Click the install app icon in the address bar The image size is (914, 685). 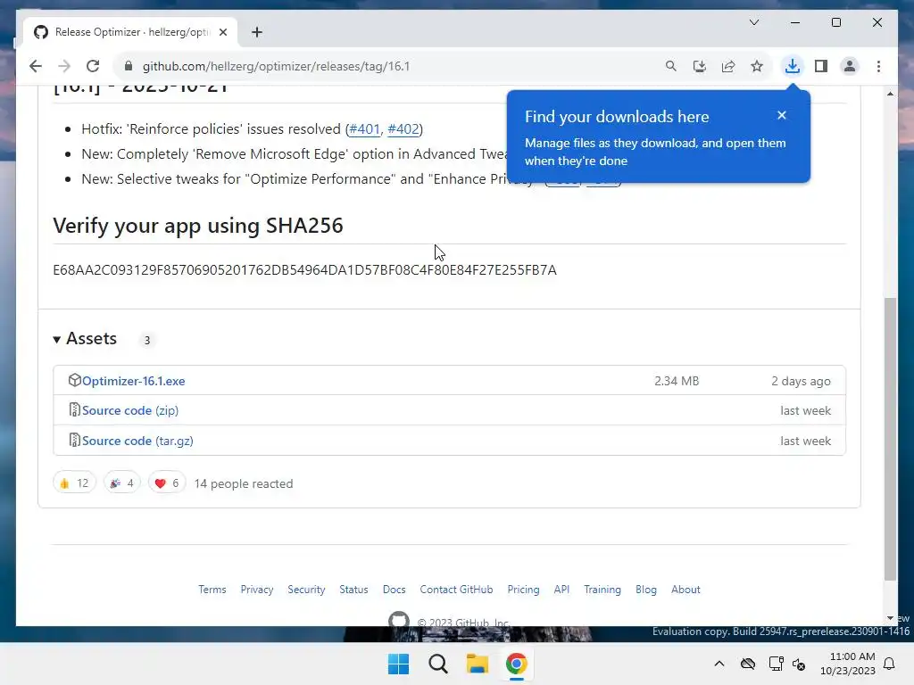pos(700,66)
